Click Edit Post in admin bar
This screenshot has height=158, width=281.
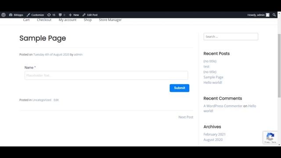click(x=90, y=15)
